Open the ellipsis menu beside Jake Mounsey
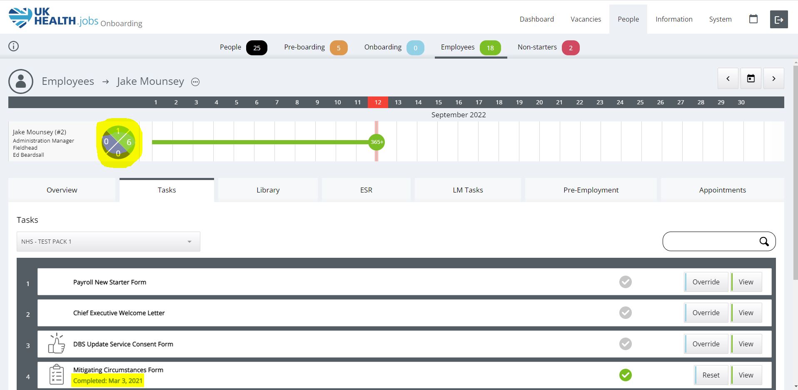Viewport: 798px width, 390px height. click(195, 82)
